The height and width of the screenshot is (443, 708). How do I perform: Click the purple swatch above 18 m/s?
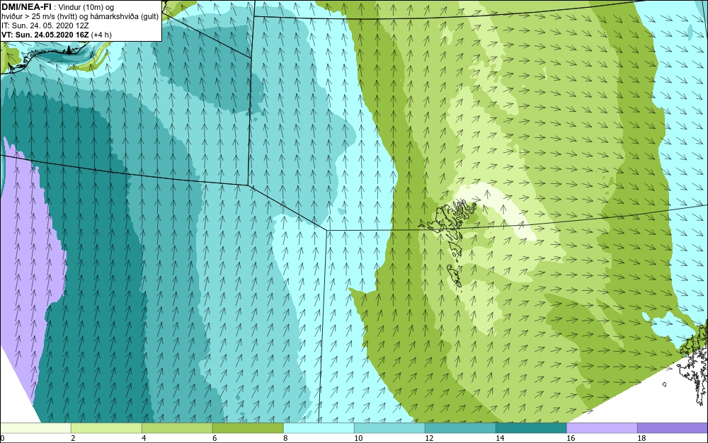[x=673, y=427]
